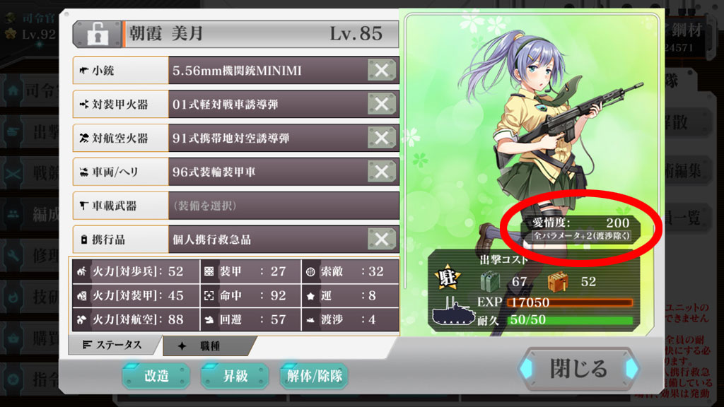Close the dialog with 閉じる button
Screen dimensions: 724x407
click(x=578, y=369)
